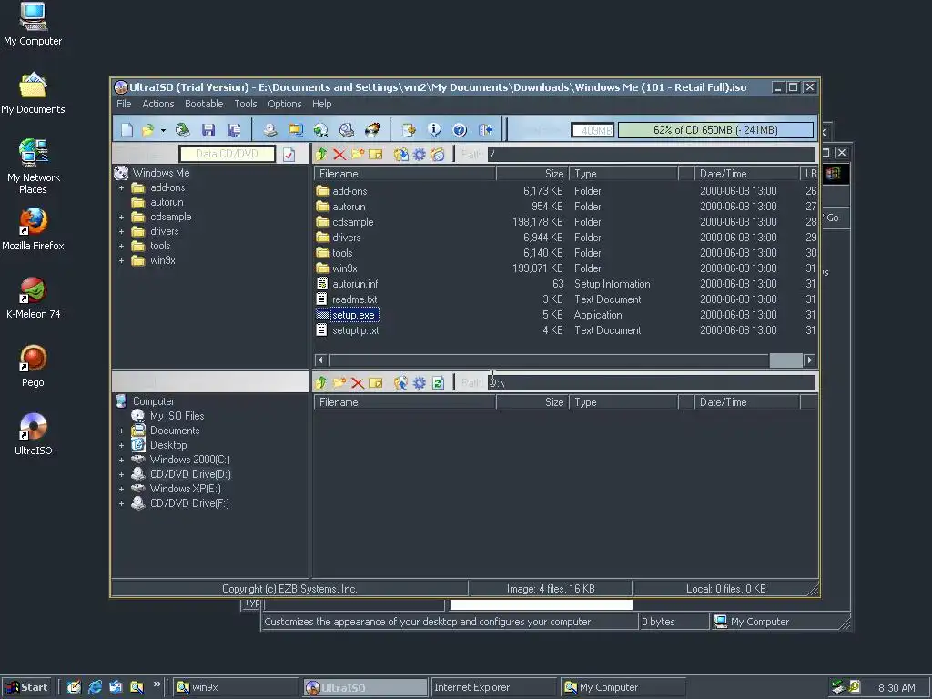Click the Start button
The width and height of the screenshot is (932, 699).
[x=26, y=687]
